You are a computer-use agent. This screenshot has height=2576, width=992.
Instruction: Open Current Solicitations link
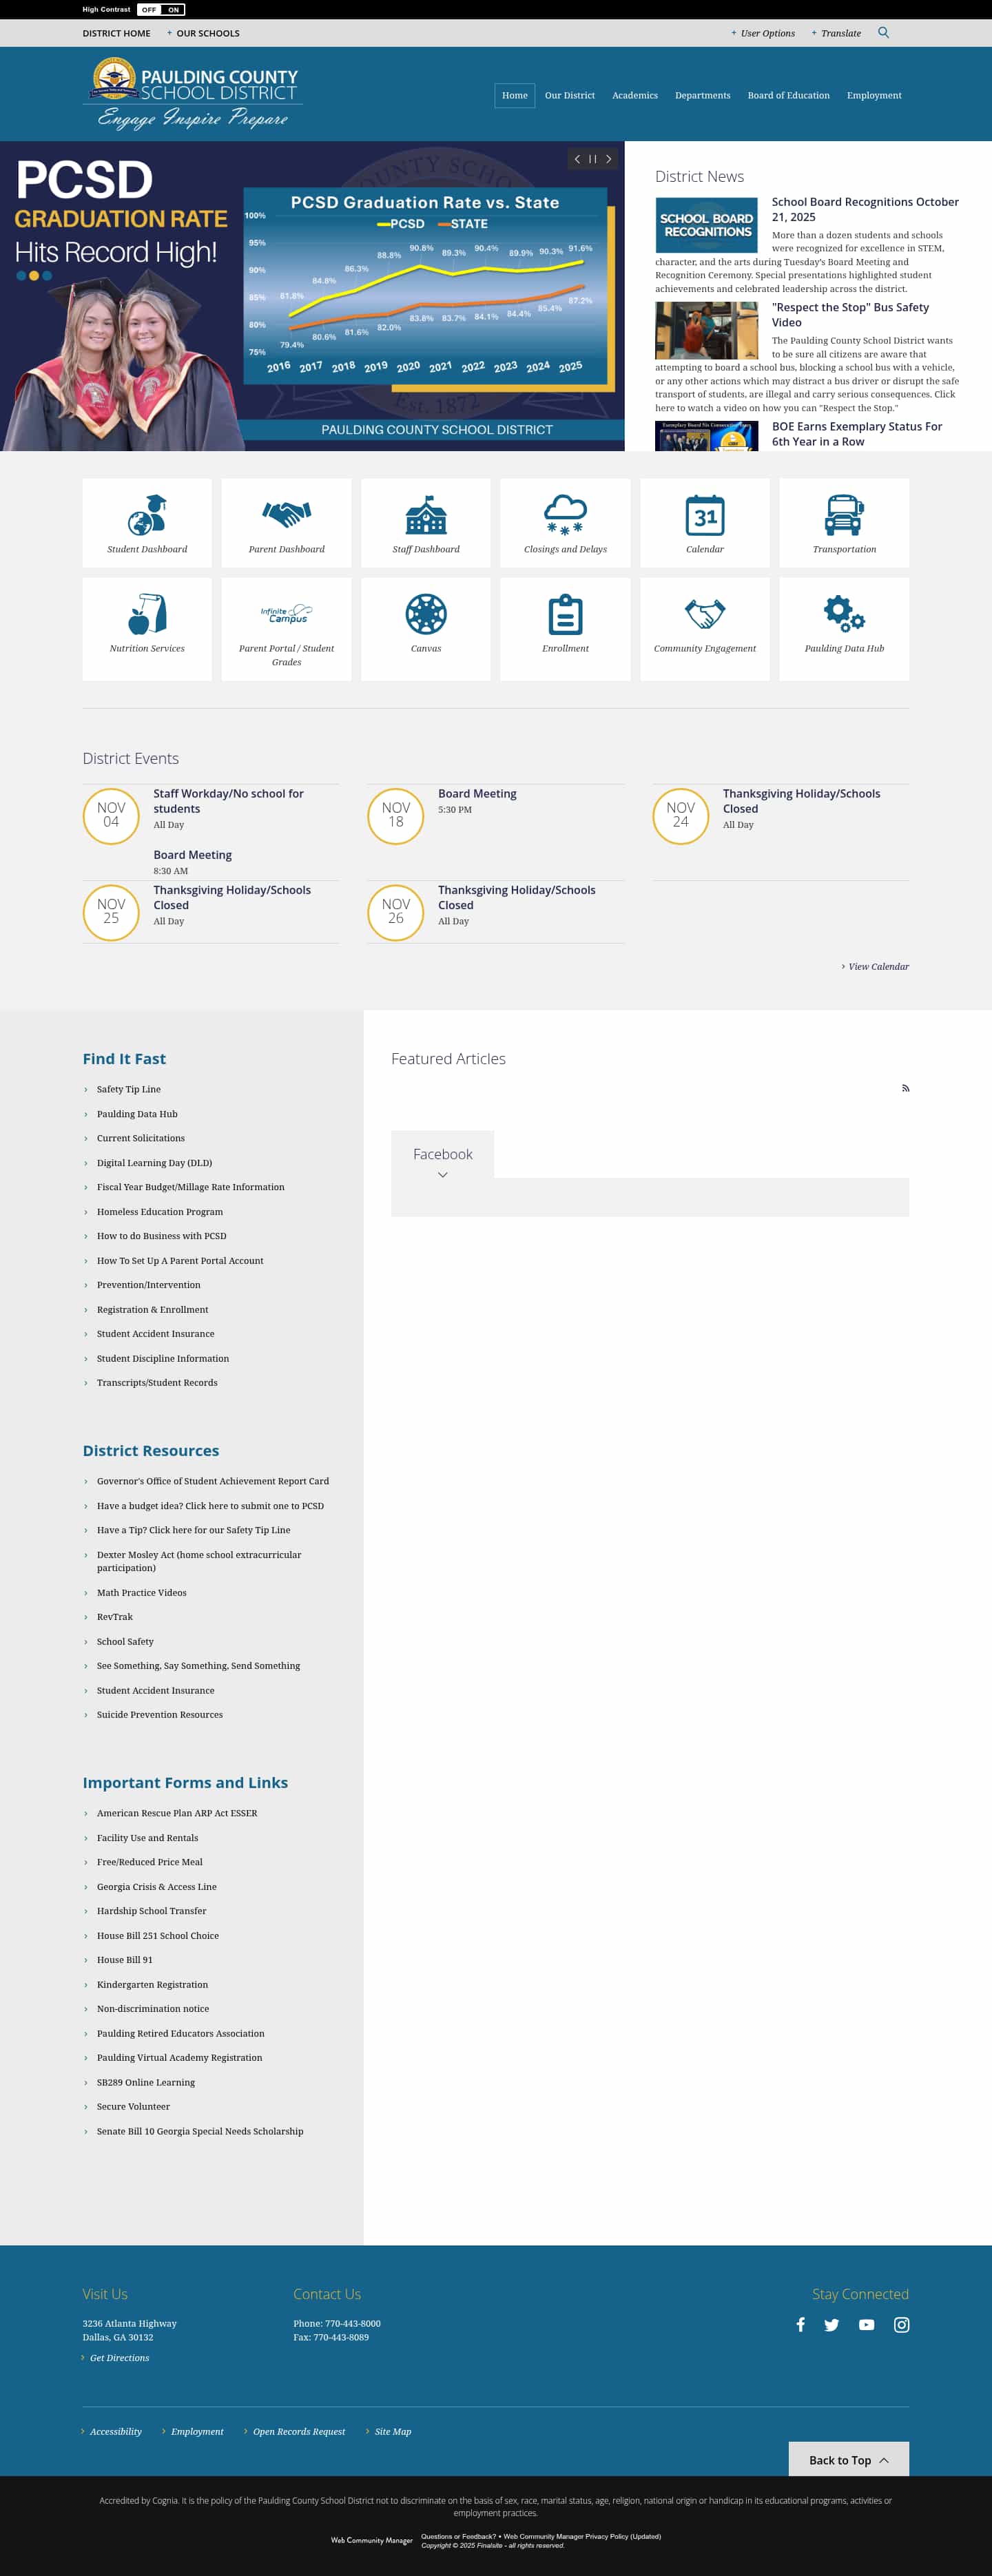click(141, 1138)
